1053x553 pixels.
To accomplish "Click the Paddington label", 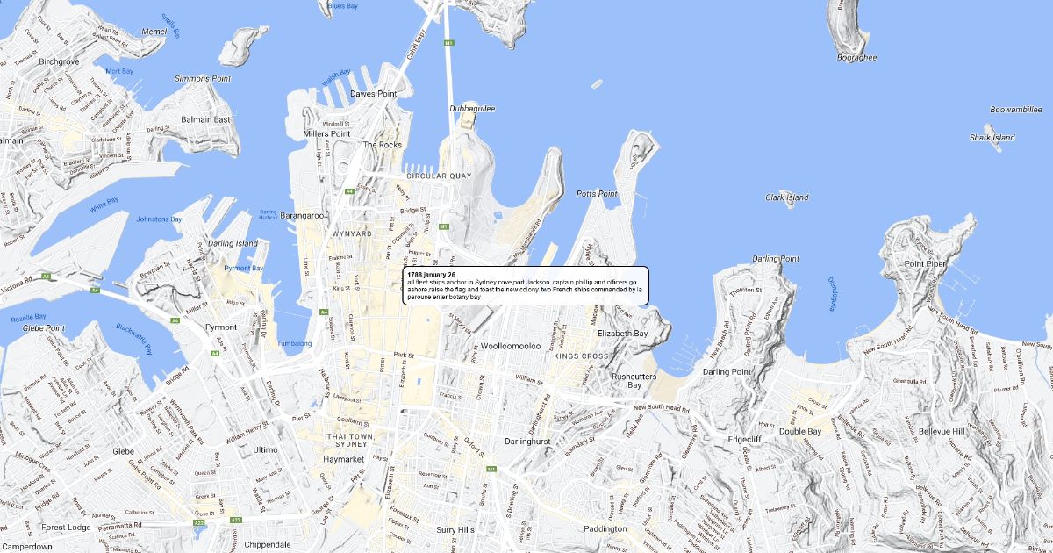I will pyautogui.click(x=605, y=529).
